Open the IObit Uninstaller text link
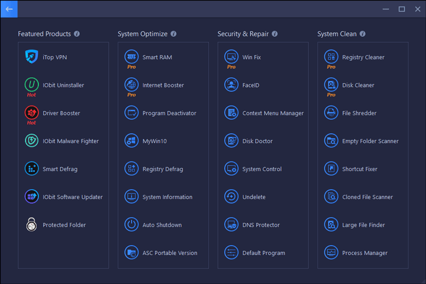Screen dimensions: 426x284 coord(63,85)
